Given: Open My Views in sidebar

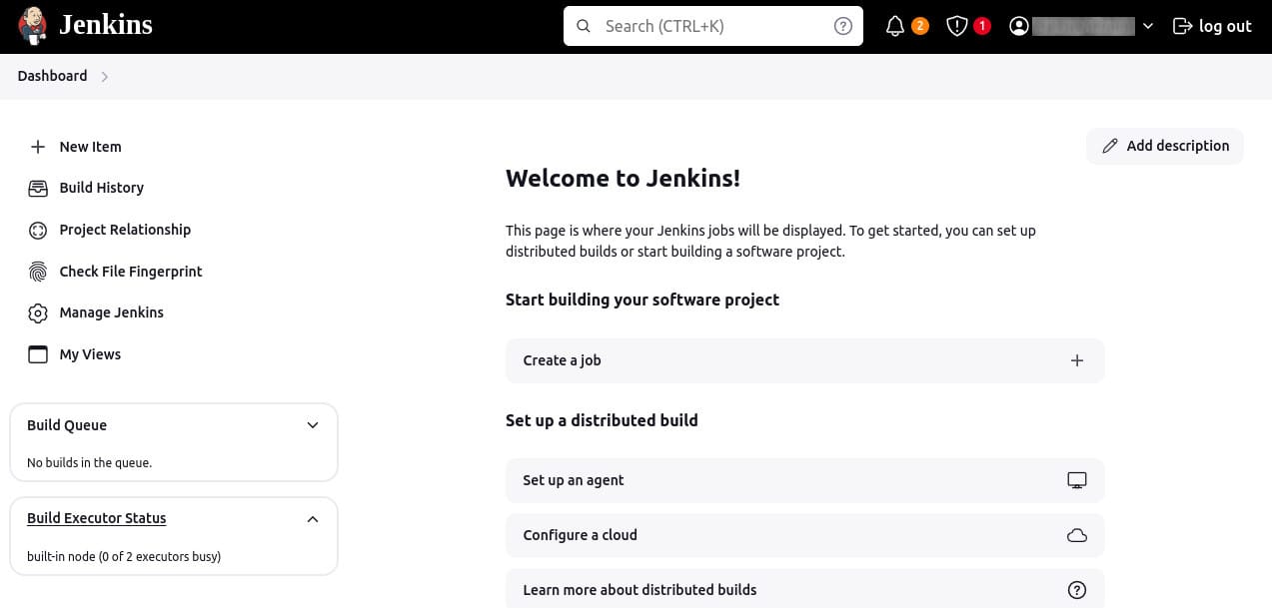Looking at the screenshot, I should (90, 354).
